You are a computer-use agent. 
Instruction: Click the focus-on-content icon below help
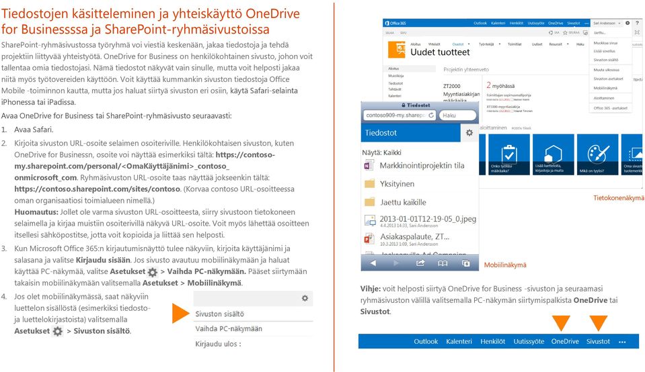[637, 32]
